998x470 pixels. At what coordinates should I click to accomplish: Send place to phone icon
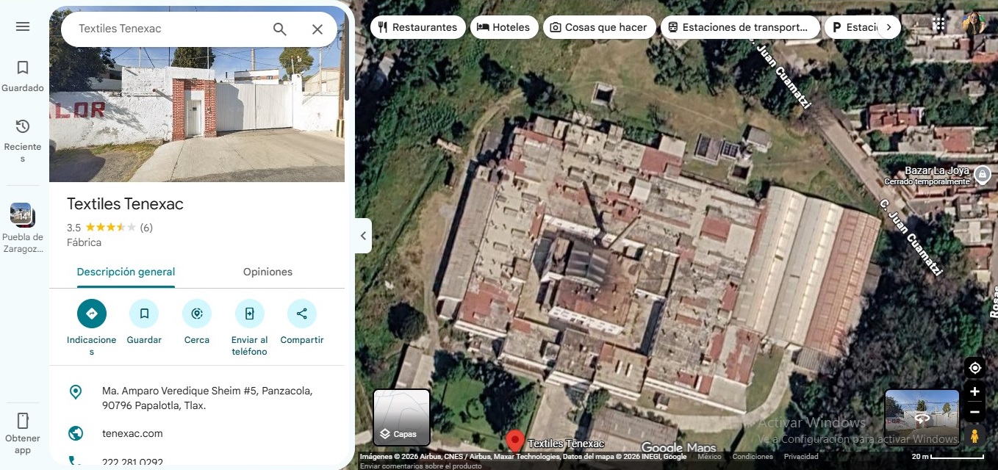click(x=249, y=314)
